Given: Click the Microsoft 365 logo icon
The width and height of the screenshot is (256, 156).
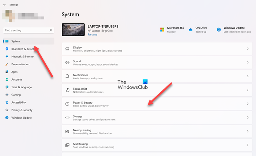Looking at the screenshot, I should tap(162, 30).
